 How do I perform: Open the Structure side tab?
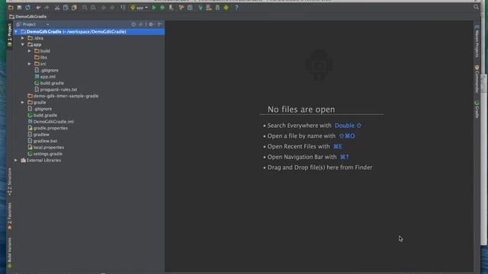point(9,181)
